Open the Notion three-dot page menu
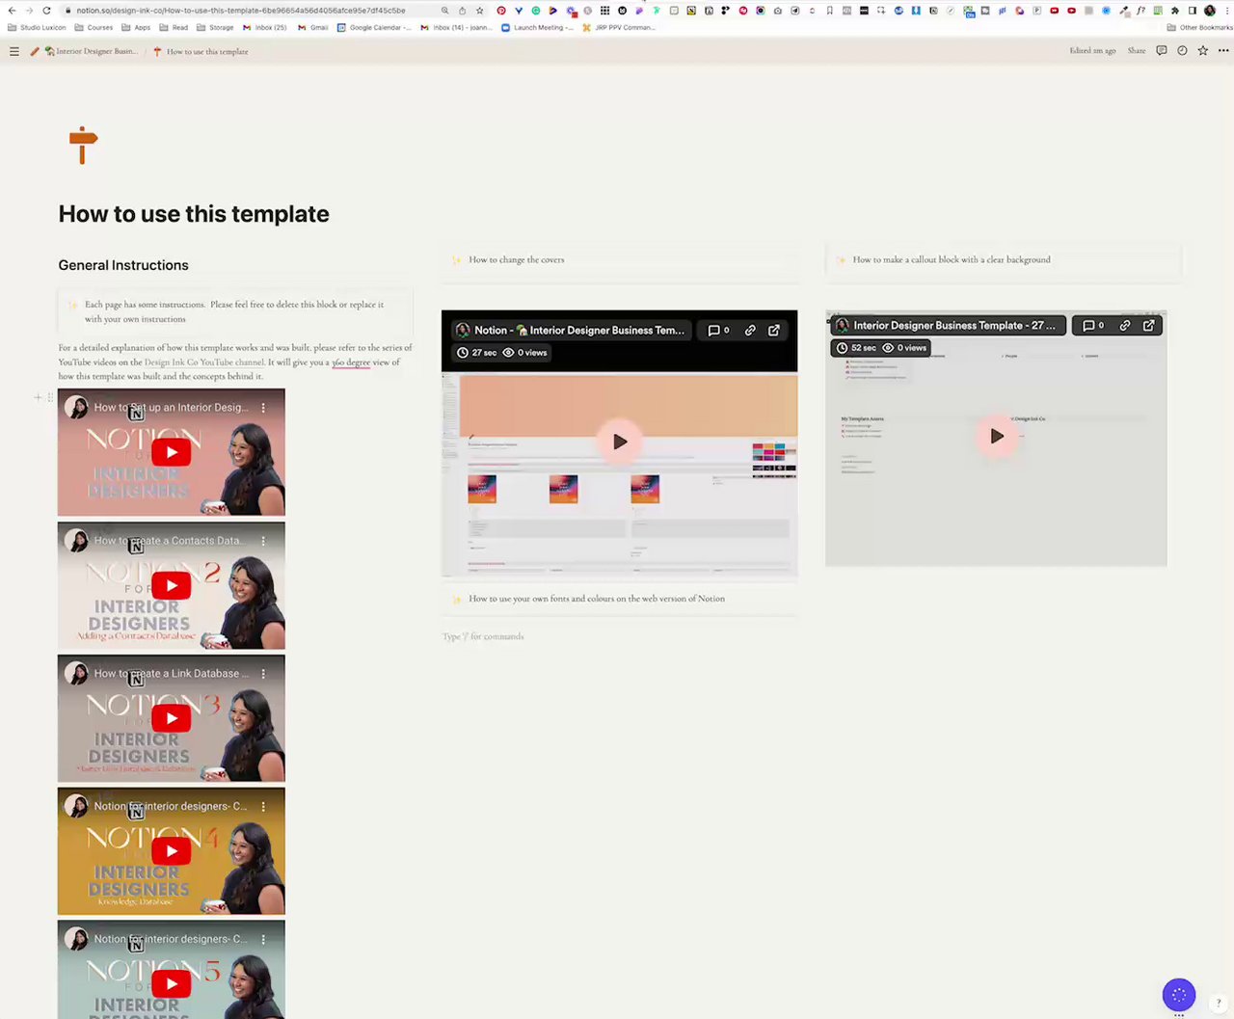The image size is (1234, 1019). 1223,51
